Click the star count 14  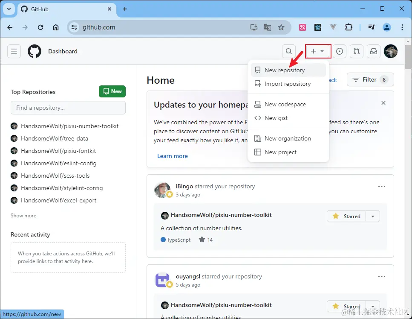click(206, 240)
